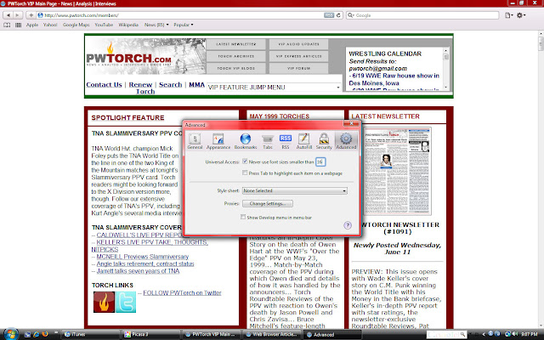Click the address bar URL field
The height and width of the screenshot is (340, 544).
[184, 15]
